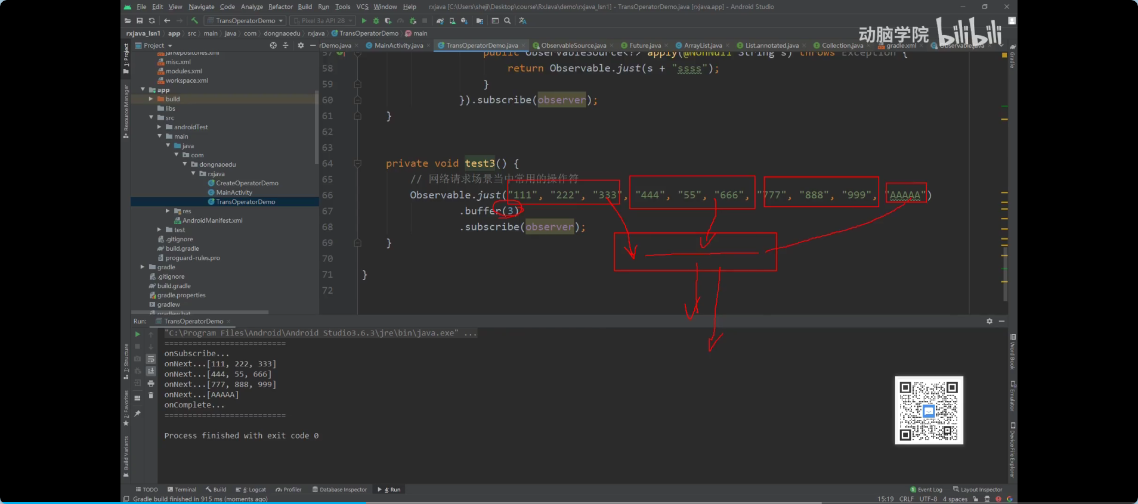Toggle soft-wrap in Run console
The image size is (1138, 504).
click(x=151, y=359)
